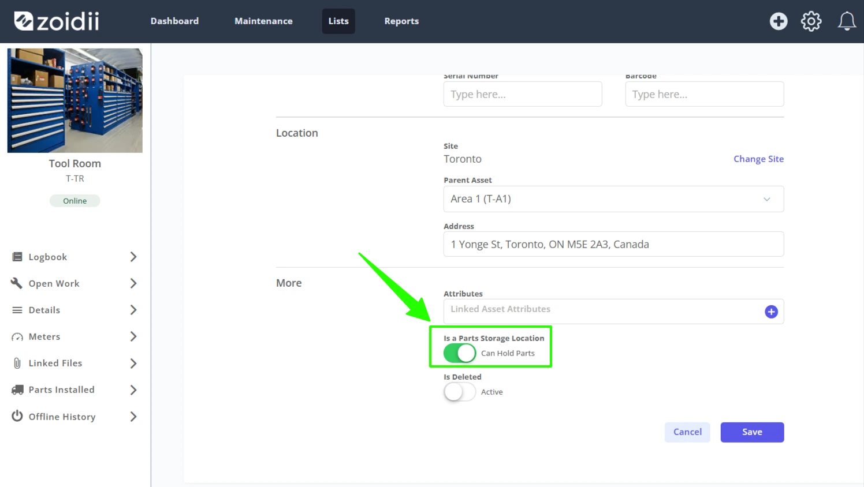864x487 pixels.
Task: Click the Linked Files paperclip icon
Action: point(17,363)
